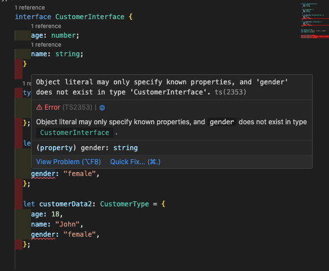329x271 pixels.
Task: Click the "John" string value
Action: point(68,224)
